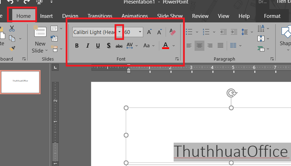The height and width of the screenshot is (166, 291).
Task: Justify text
Action: 220,46
